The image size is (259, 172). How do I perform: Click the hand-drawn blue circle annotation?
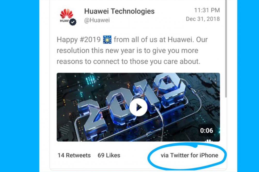[187, 156]
